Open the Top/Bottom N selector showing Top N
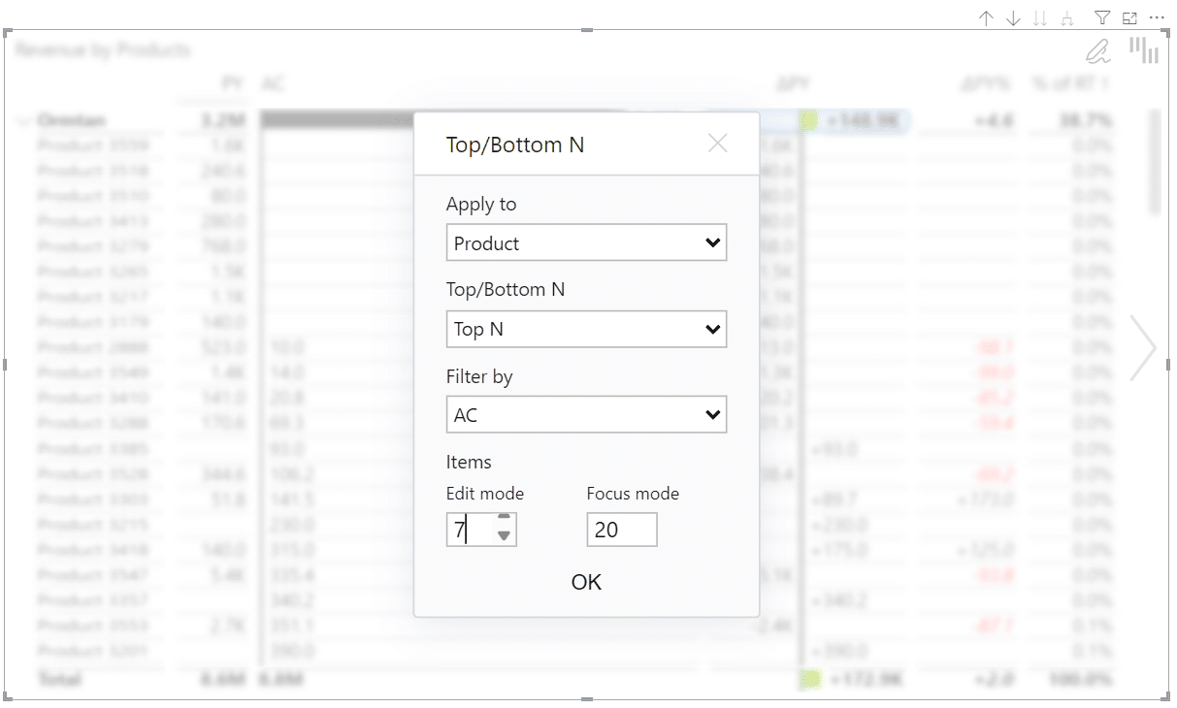1177x708 pixels. click(586, 329)
